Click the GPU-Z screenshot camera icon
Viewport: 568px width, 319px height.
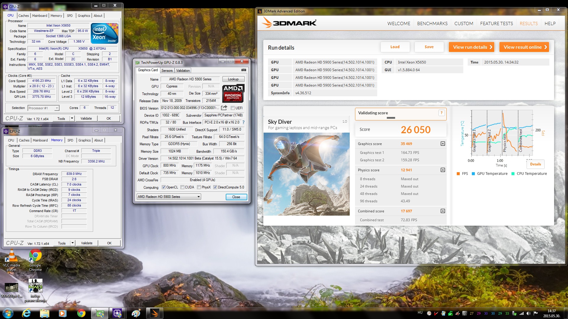click(x=244, y=70)
